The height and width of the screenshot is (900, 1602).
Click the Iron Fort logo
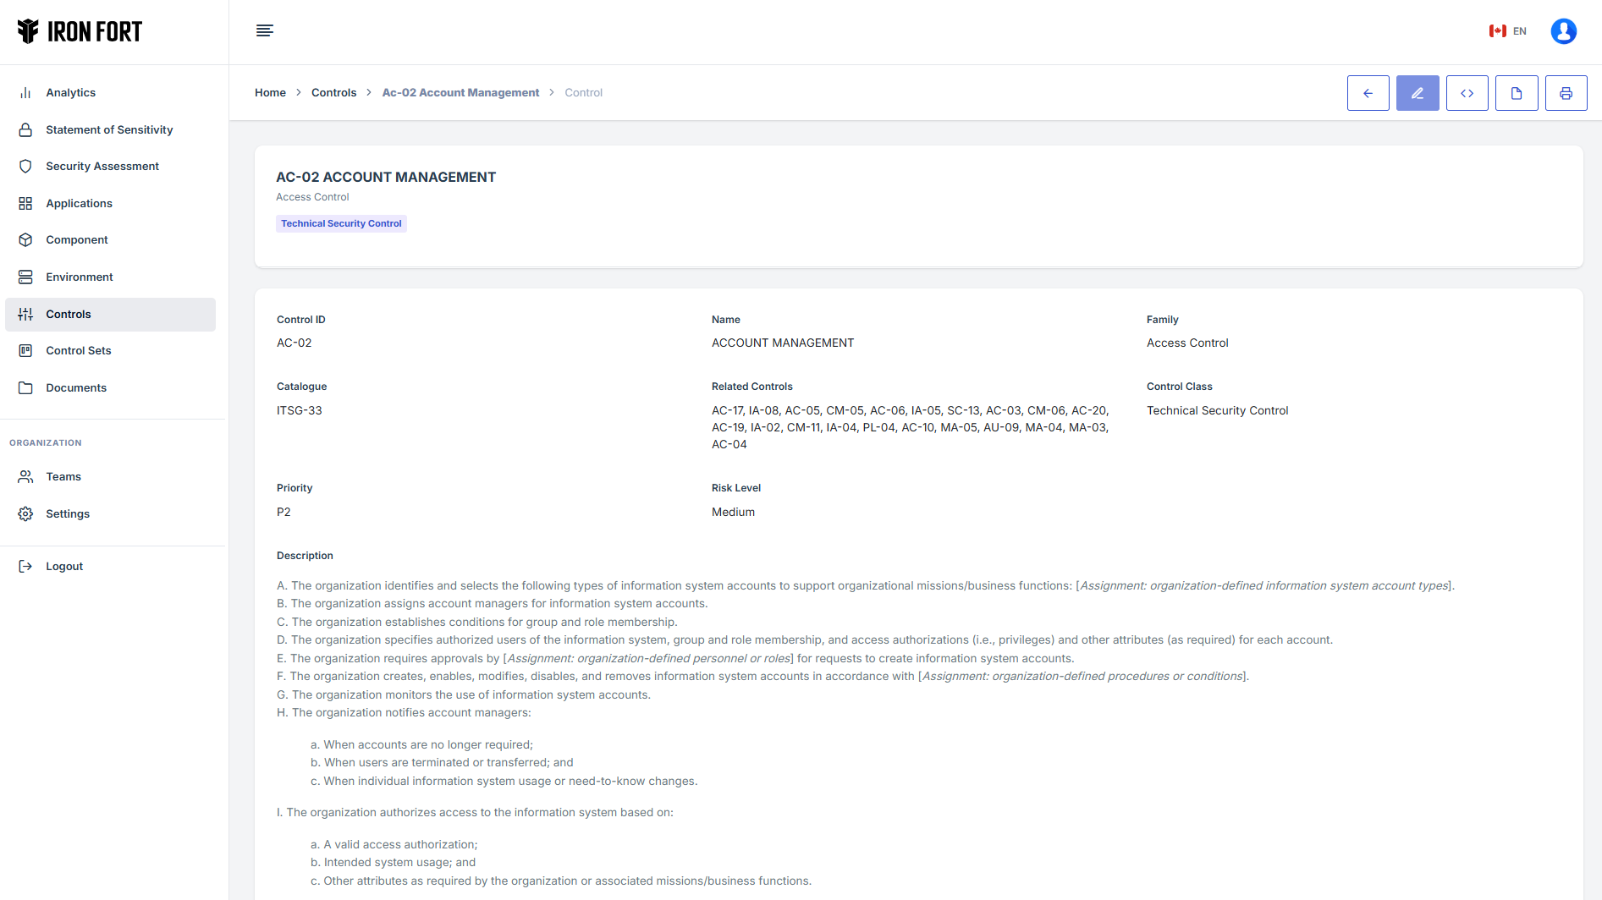(80, 31)
